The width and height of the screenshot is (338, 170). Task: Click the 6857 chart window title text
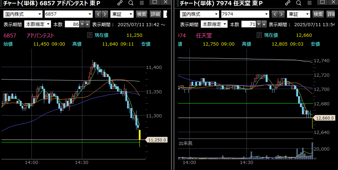pos(51,3)
